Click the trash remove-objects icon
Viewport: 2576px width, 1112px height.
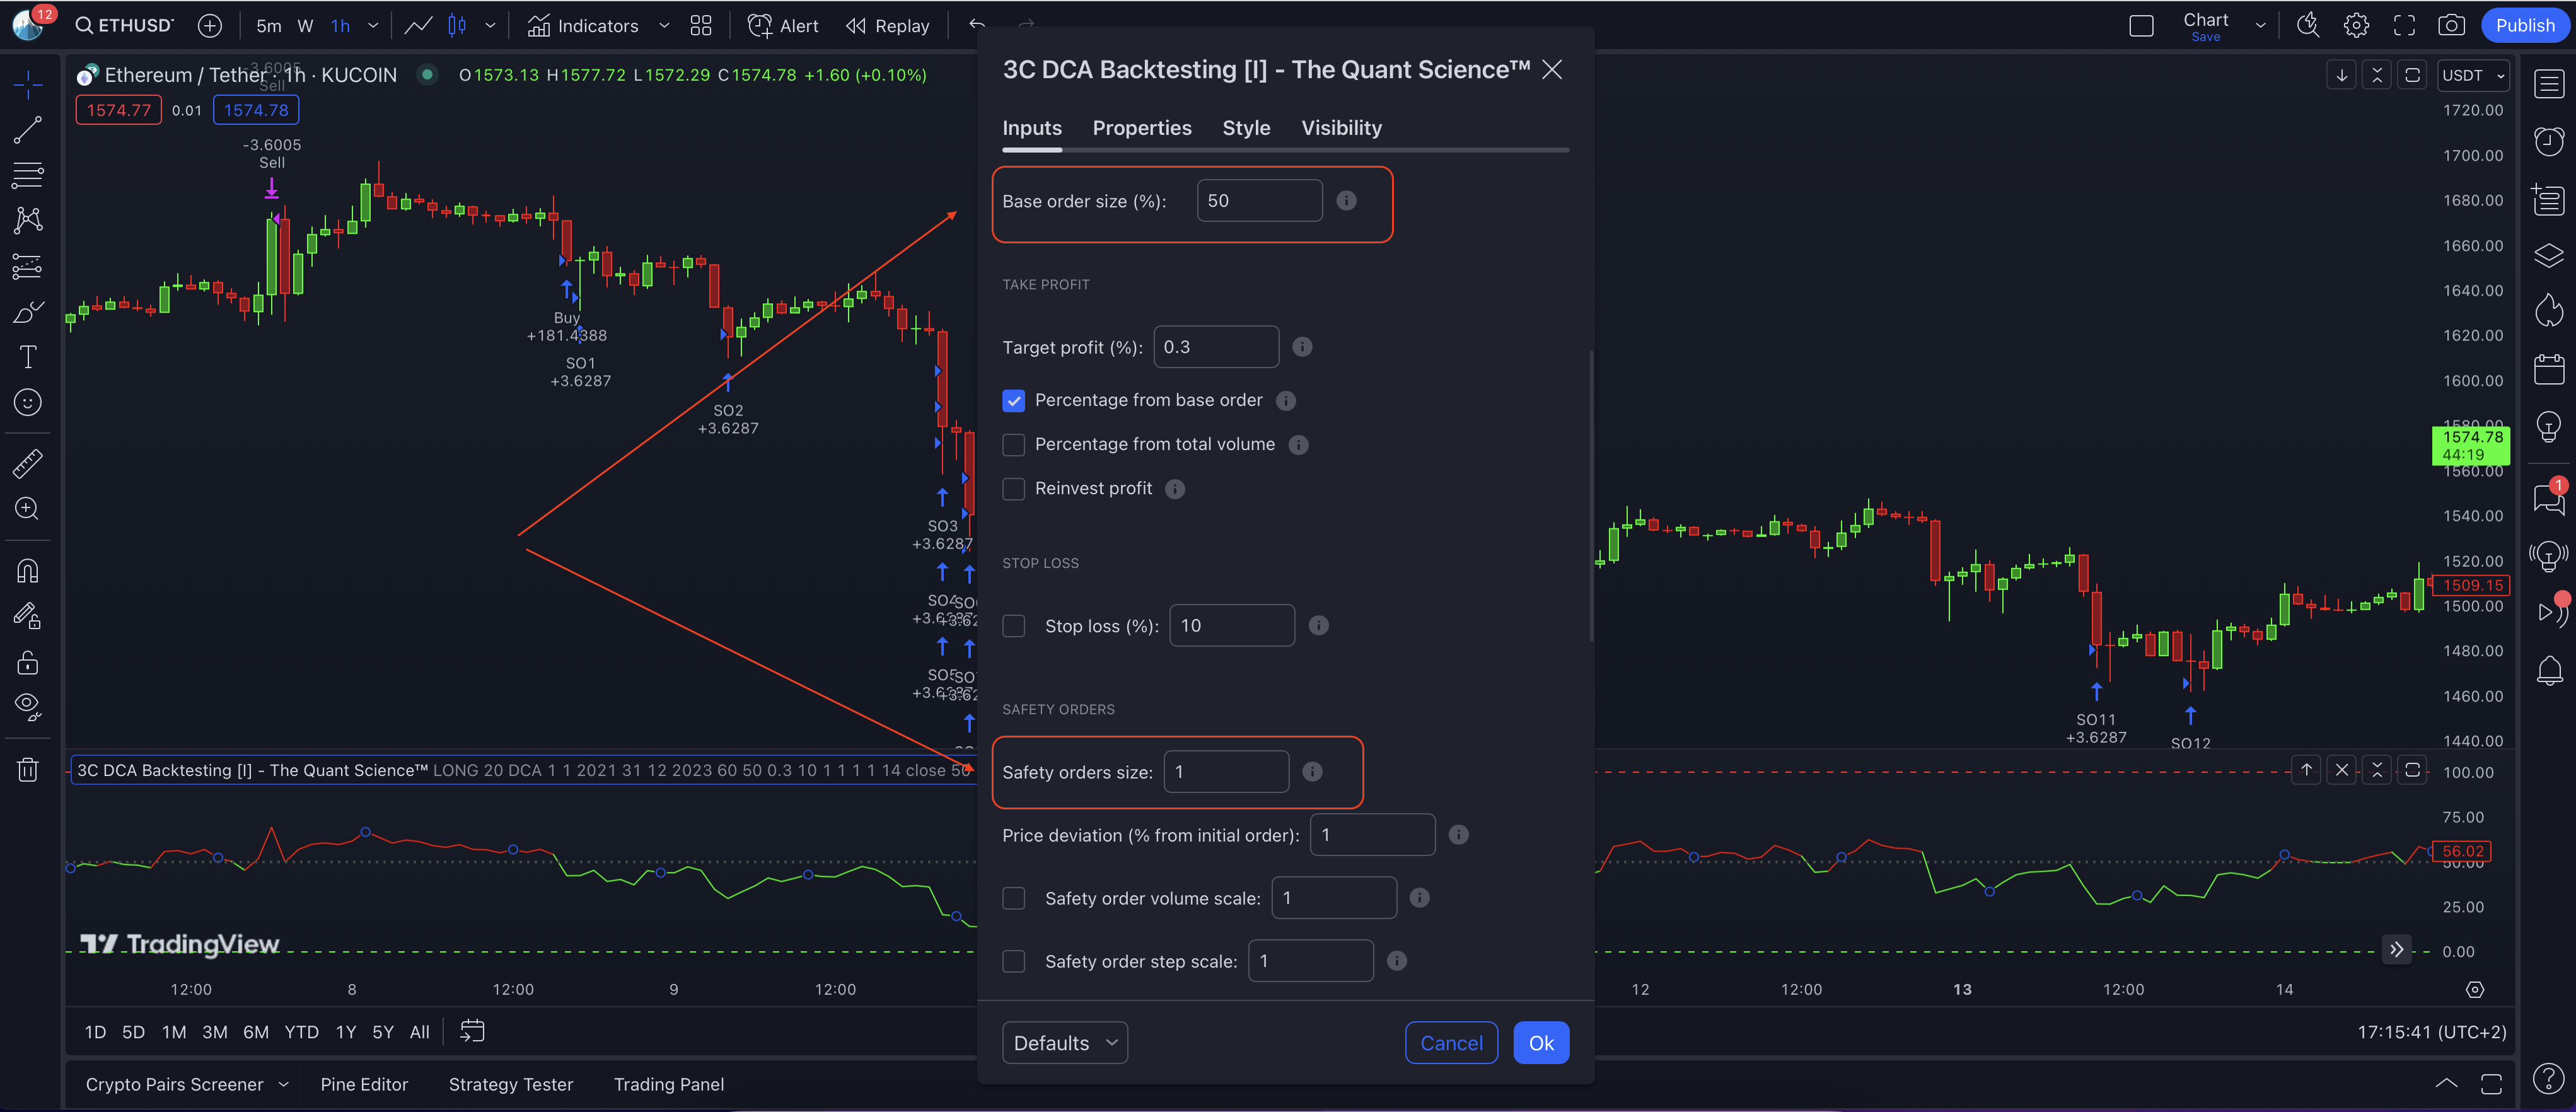point(28,769)
